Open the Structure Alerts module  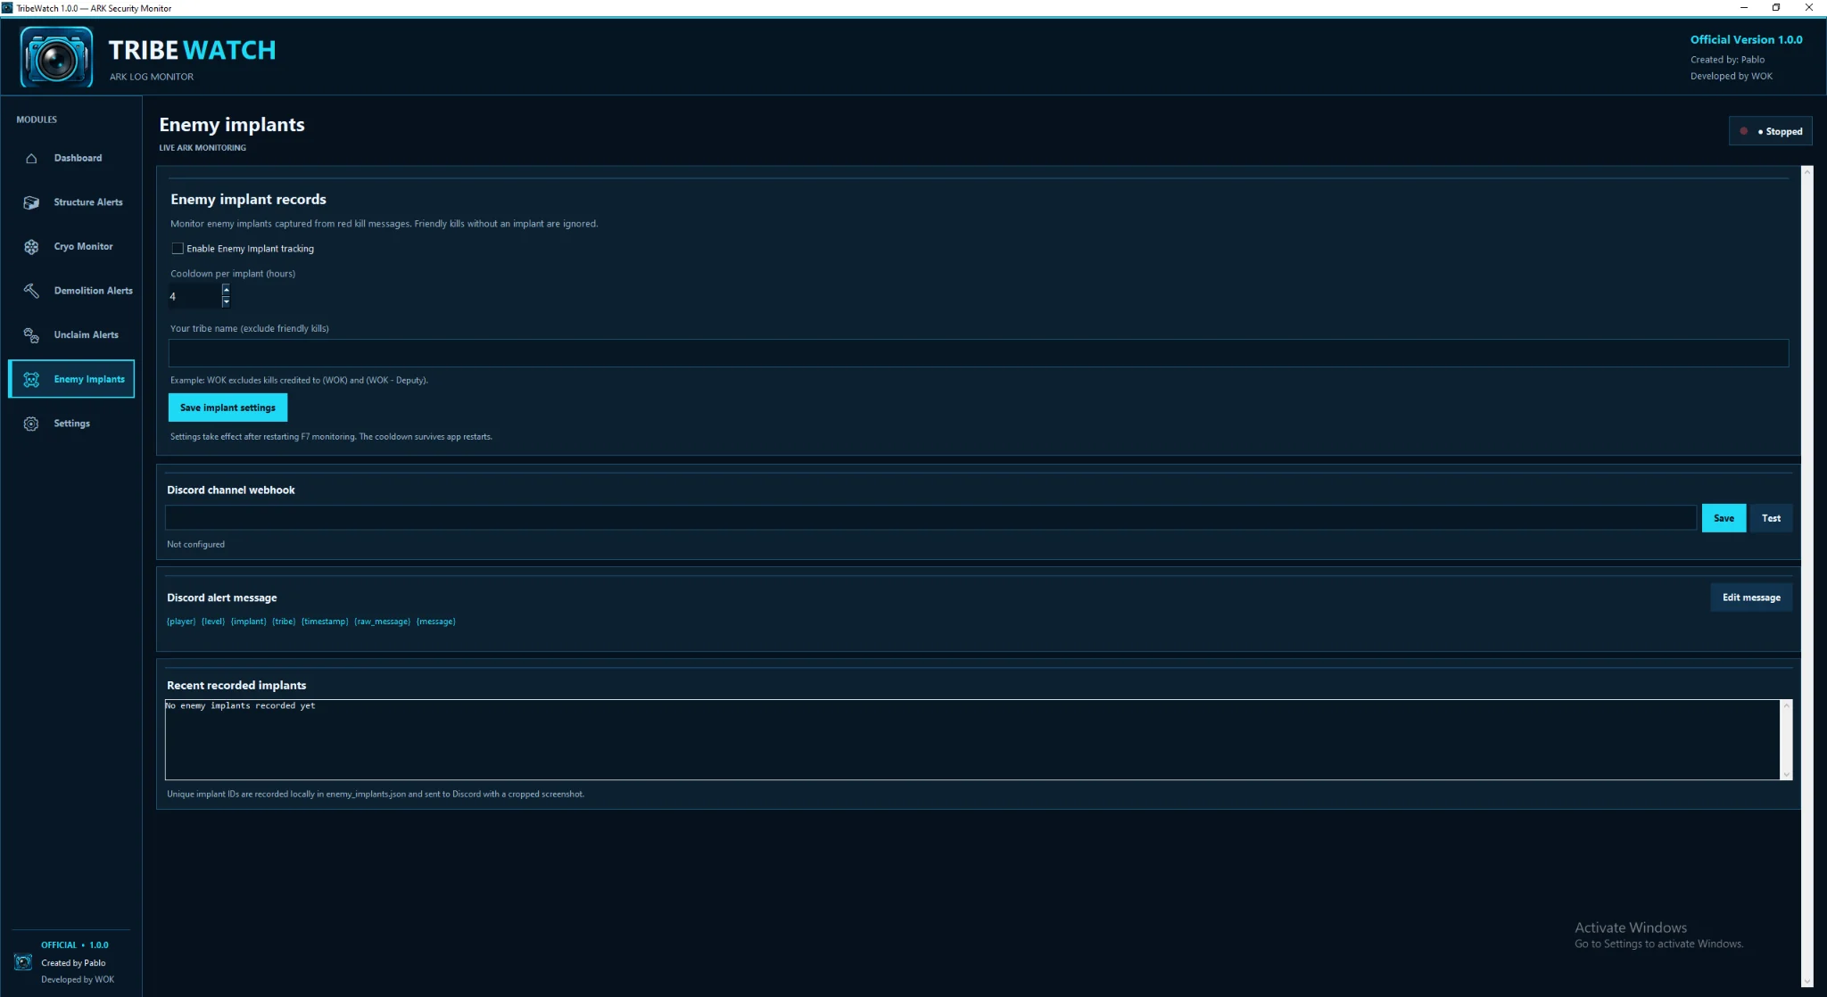point(71,202)
